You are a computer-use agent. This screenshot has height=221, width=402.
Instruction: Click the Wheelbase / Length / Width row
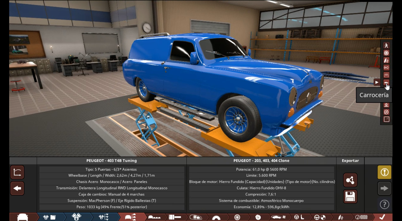click(x=112, y=175)
